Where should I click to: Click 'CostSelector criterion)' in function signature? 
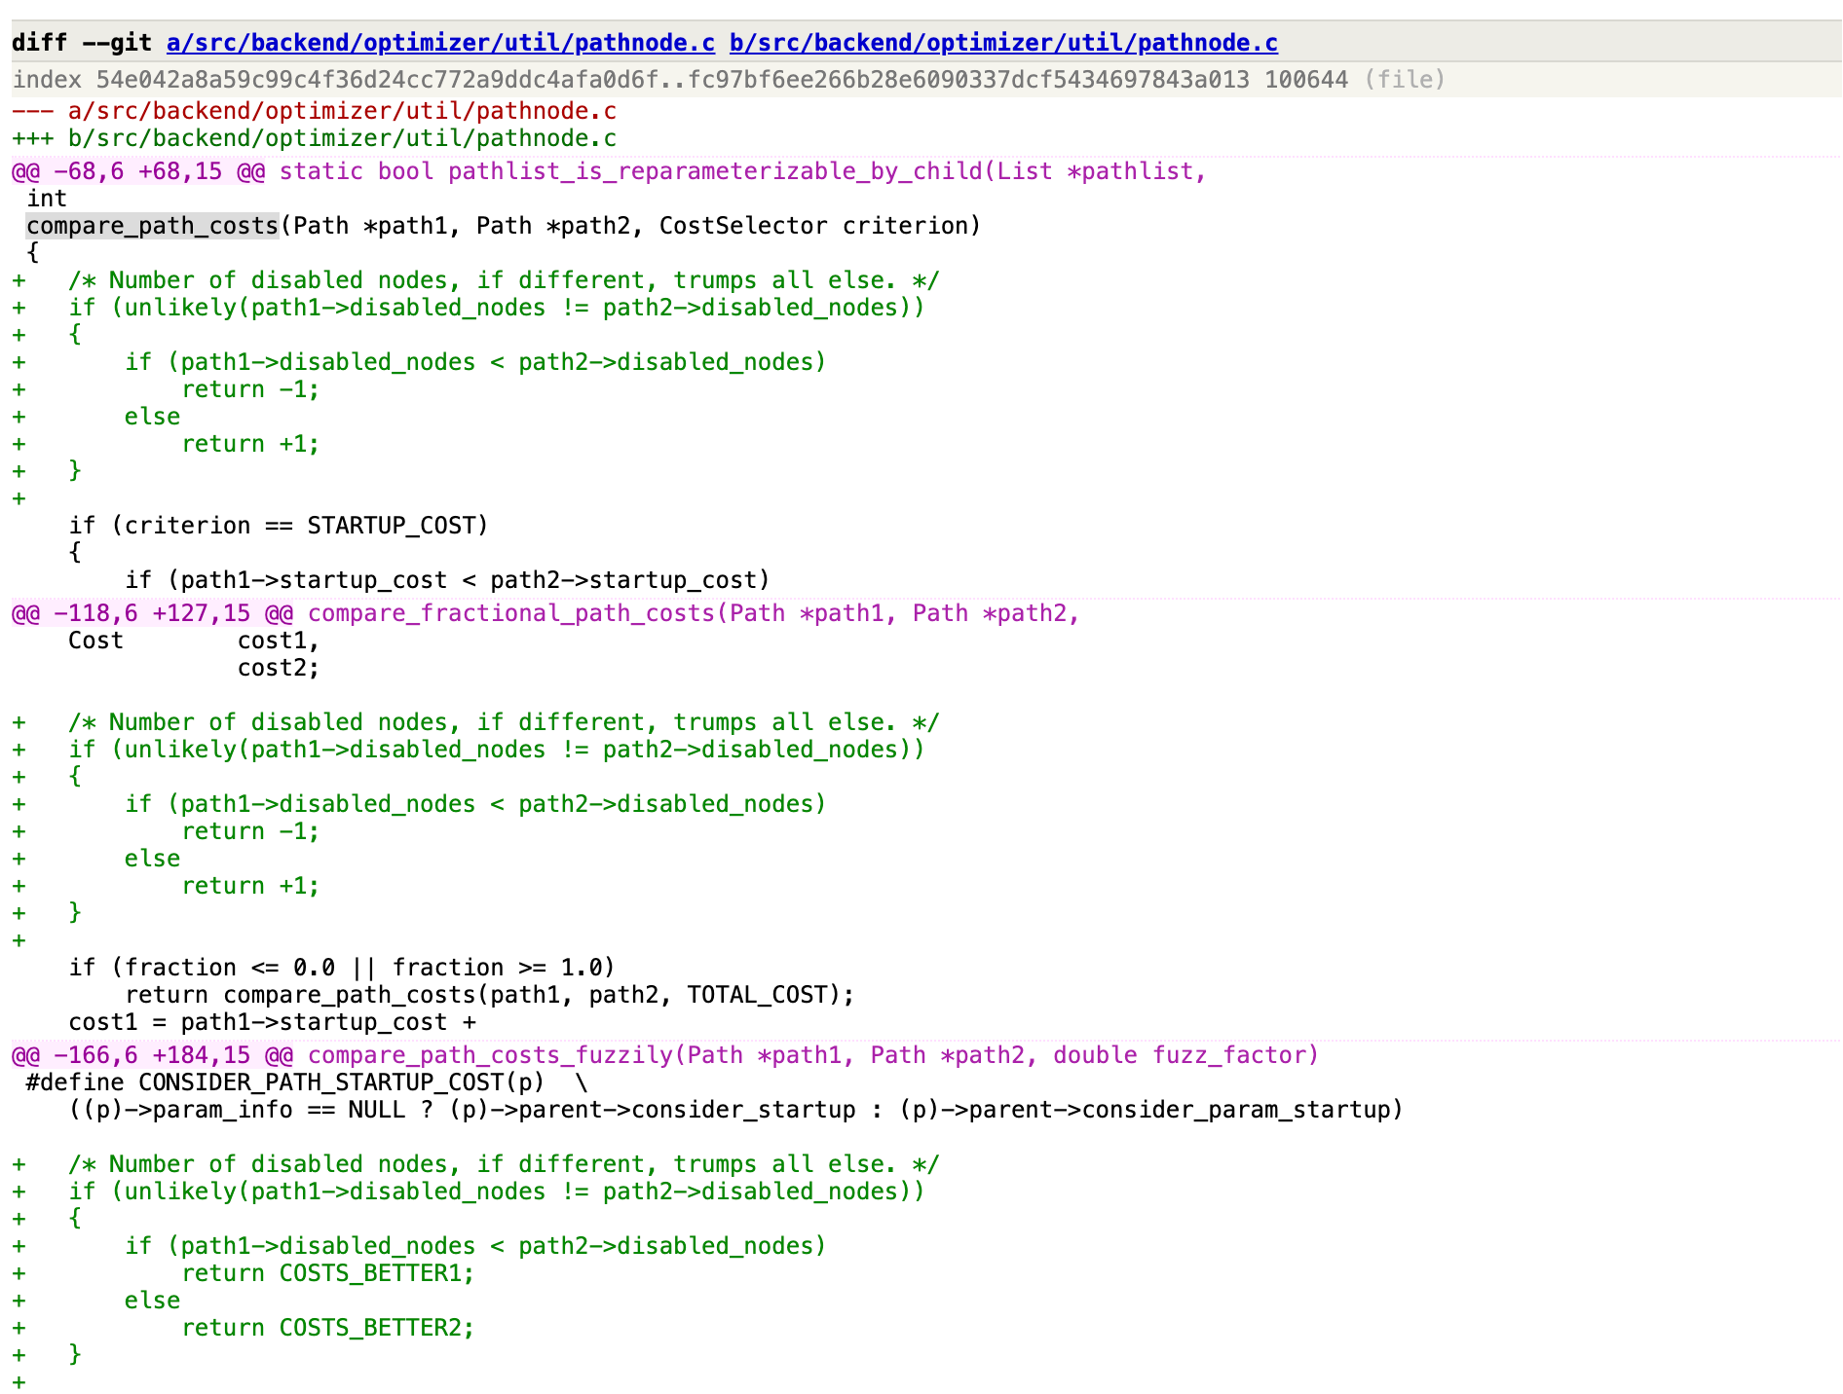pos(820,226)
